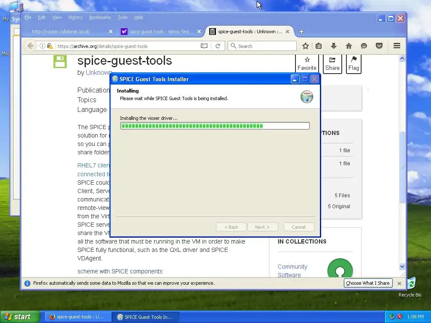The image size is (431, 323).
Task: Click the Flag button on archive page
Action: (x=354, y=64)
